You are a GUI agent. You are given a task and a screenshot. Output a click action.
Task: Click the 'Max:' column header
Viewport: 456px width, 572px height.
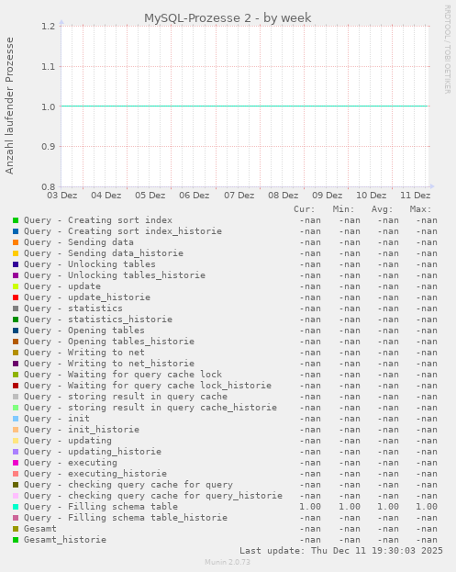pos(420,209)
